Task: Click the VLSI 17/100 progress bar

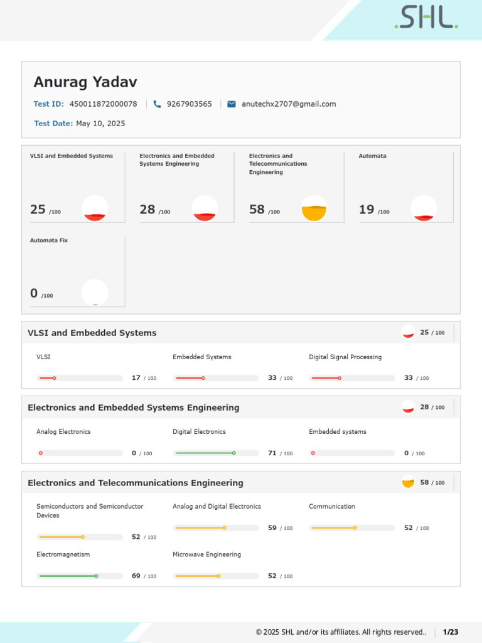Action: click(80, 378)
